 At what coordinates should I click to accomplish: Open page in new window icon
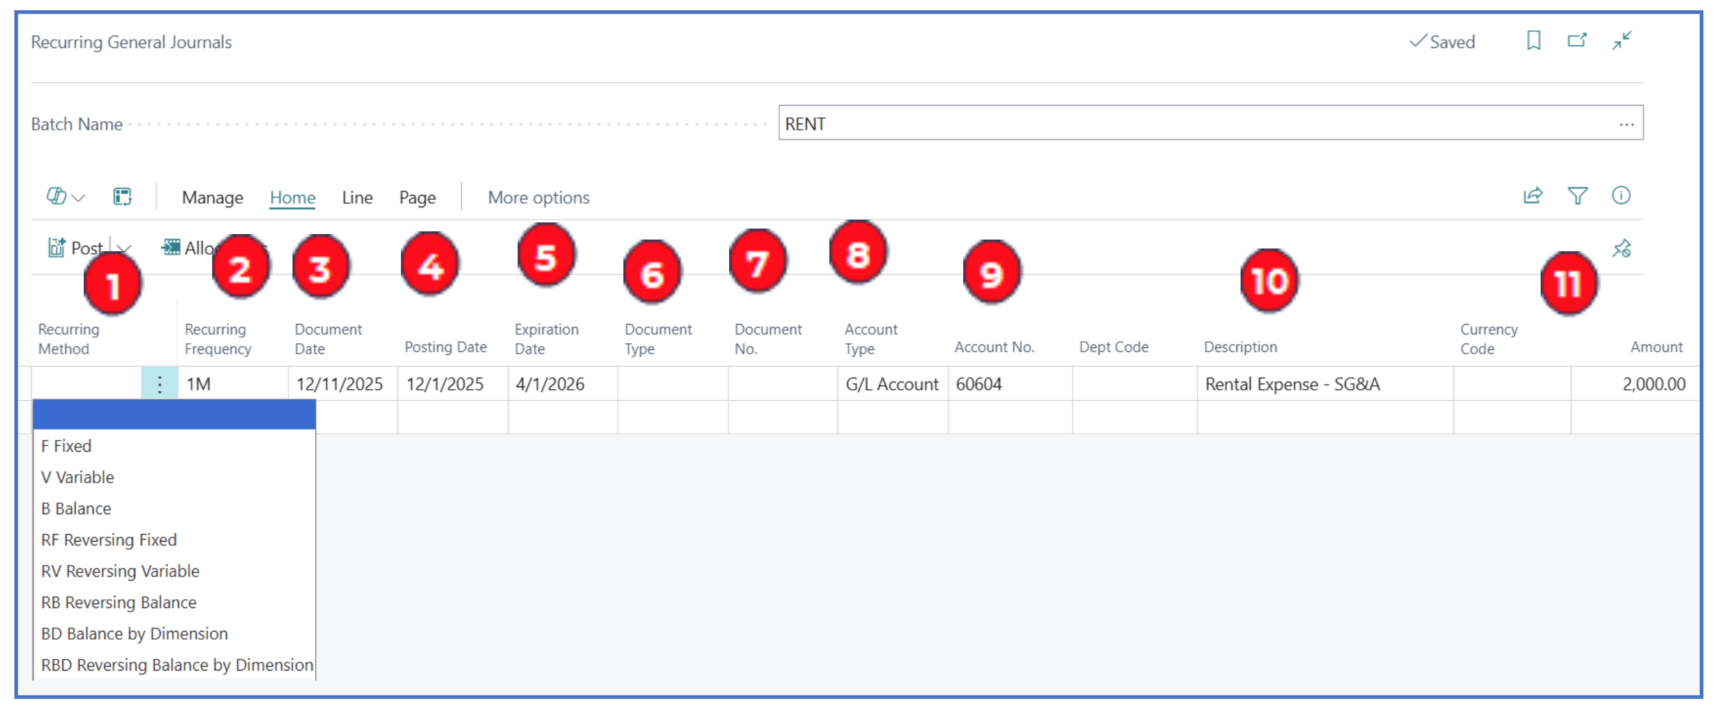pos(1577,41)
